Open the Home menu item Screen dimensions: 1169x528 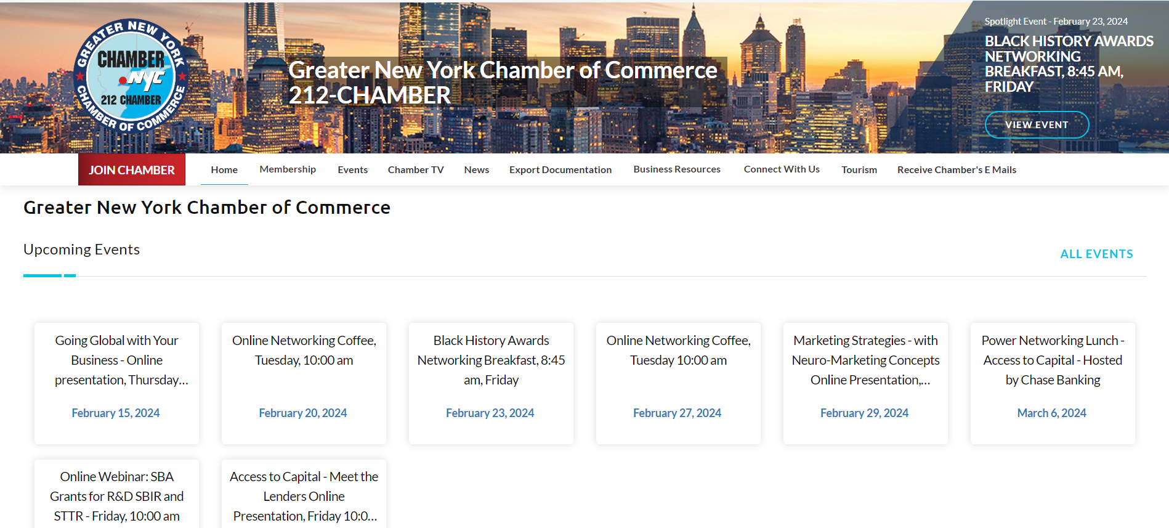(x=224, y=170)
